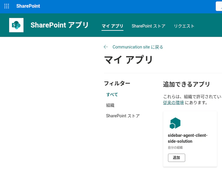Open the SharePoint ストア tab in header
Viewport: 222px width, 177px height.
[x=148, y=26]
